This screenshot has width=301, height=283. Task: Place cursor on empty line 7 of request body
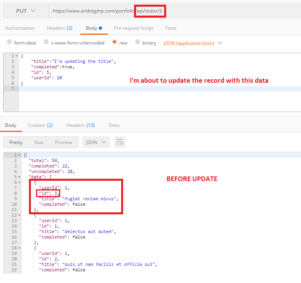point(160,89)
